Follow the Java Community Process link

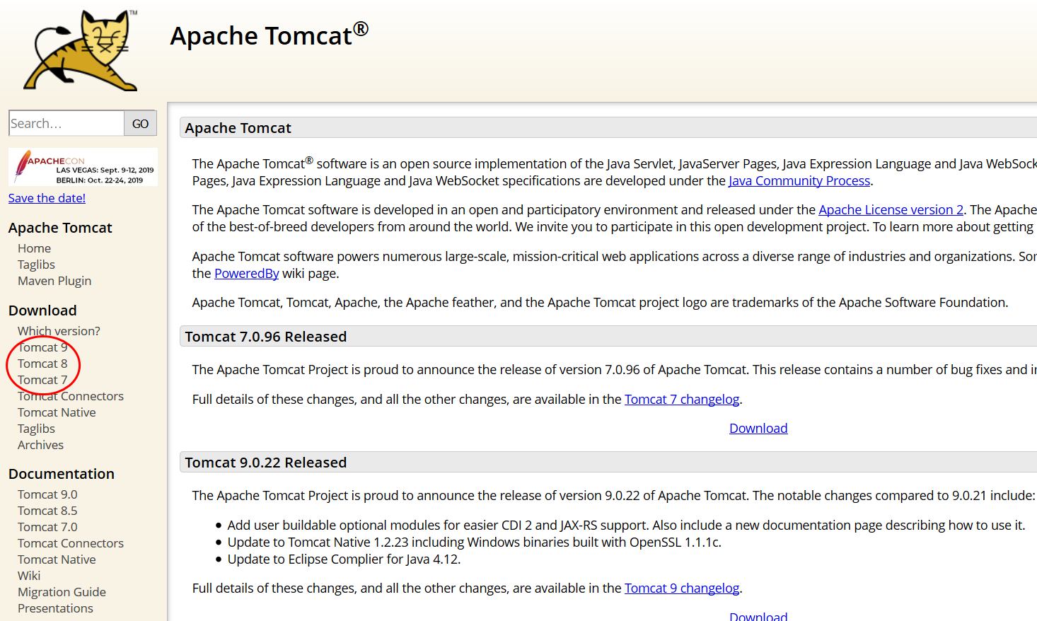click(799, 181)
